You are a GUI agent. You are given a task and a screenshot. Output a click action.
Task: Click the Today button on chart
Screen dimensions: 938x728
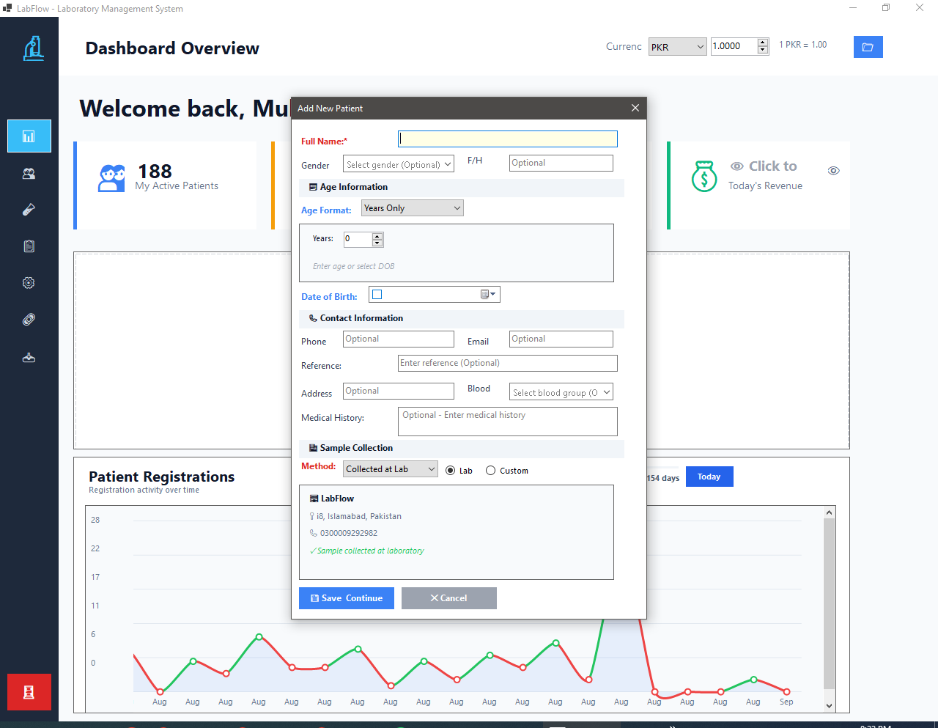pos(709,477)
